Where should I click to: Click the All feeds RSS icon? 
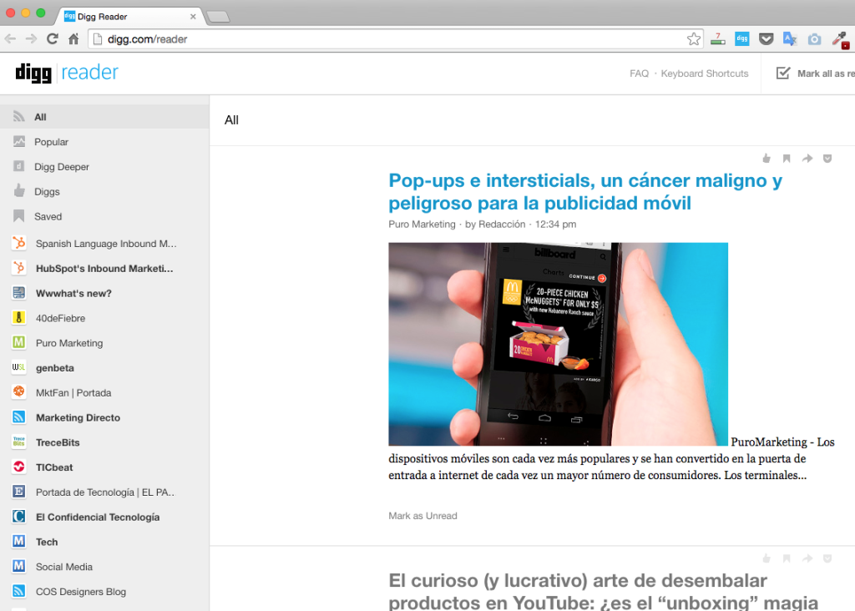[19, 117]
